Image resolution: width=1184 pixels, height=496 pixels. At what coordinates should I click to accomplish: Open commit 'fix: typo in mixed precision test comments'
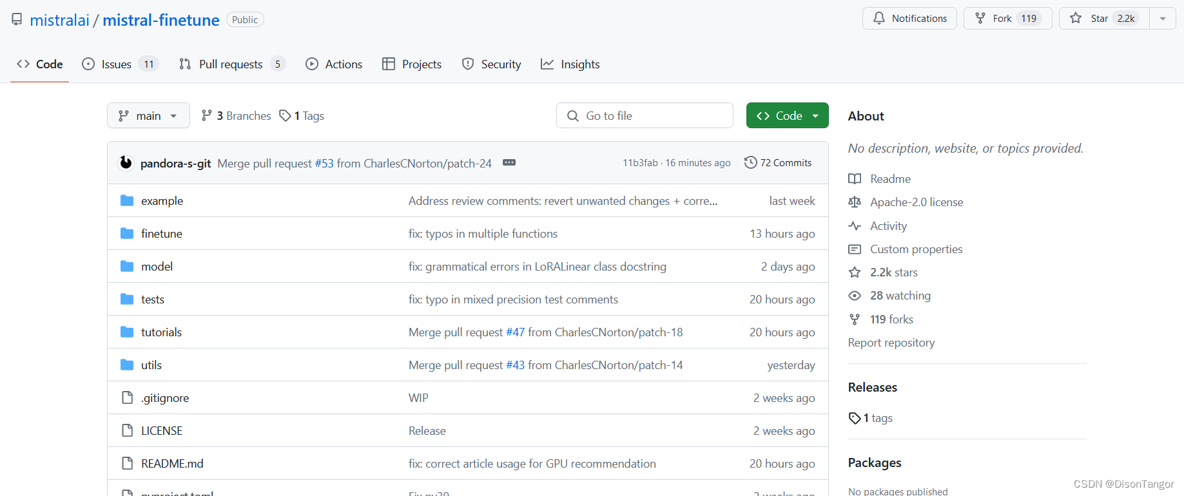click(x=513, y=300)
